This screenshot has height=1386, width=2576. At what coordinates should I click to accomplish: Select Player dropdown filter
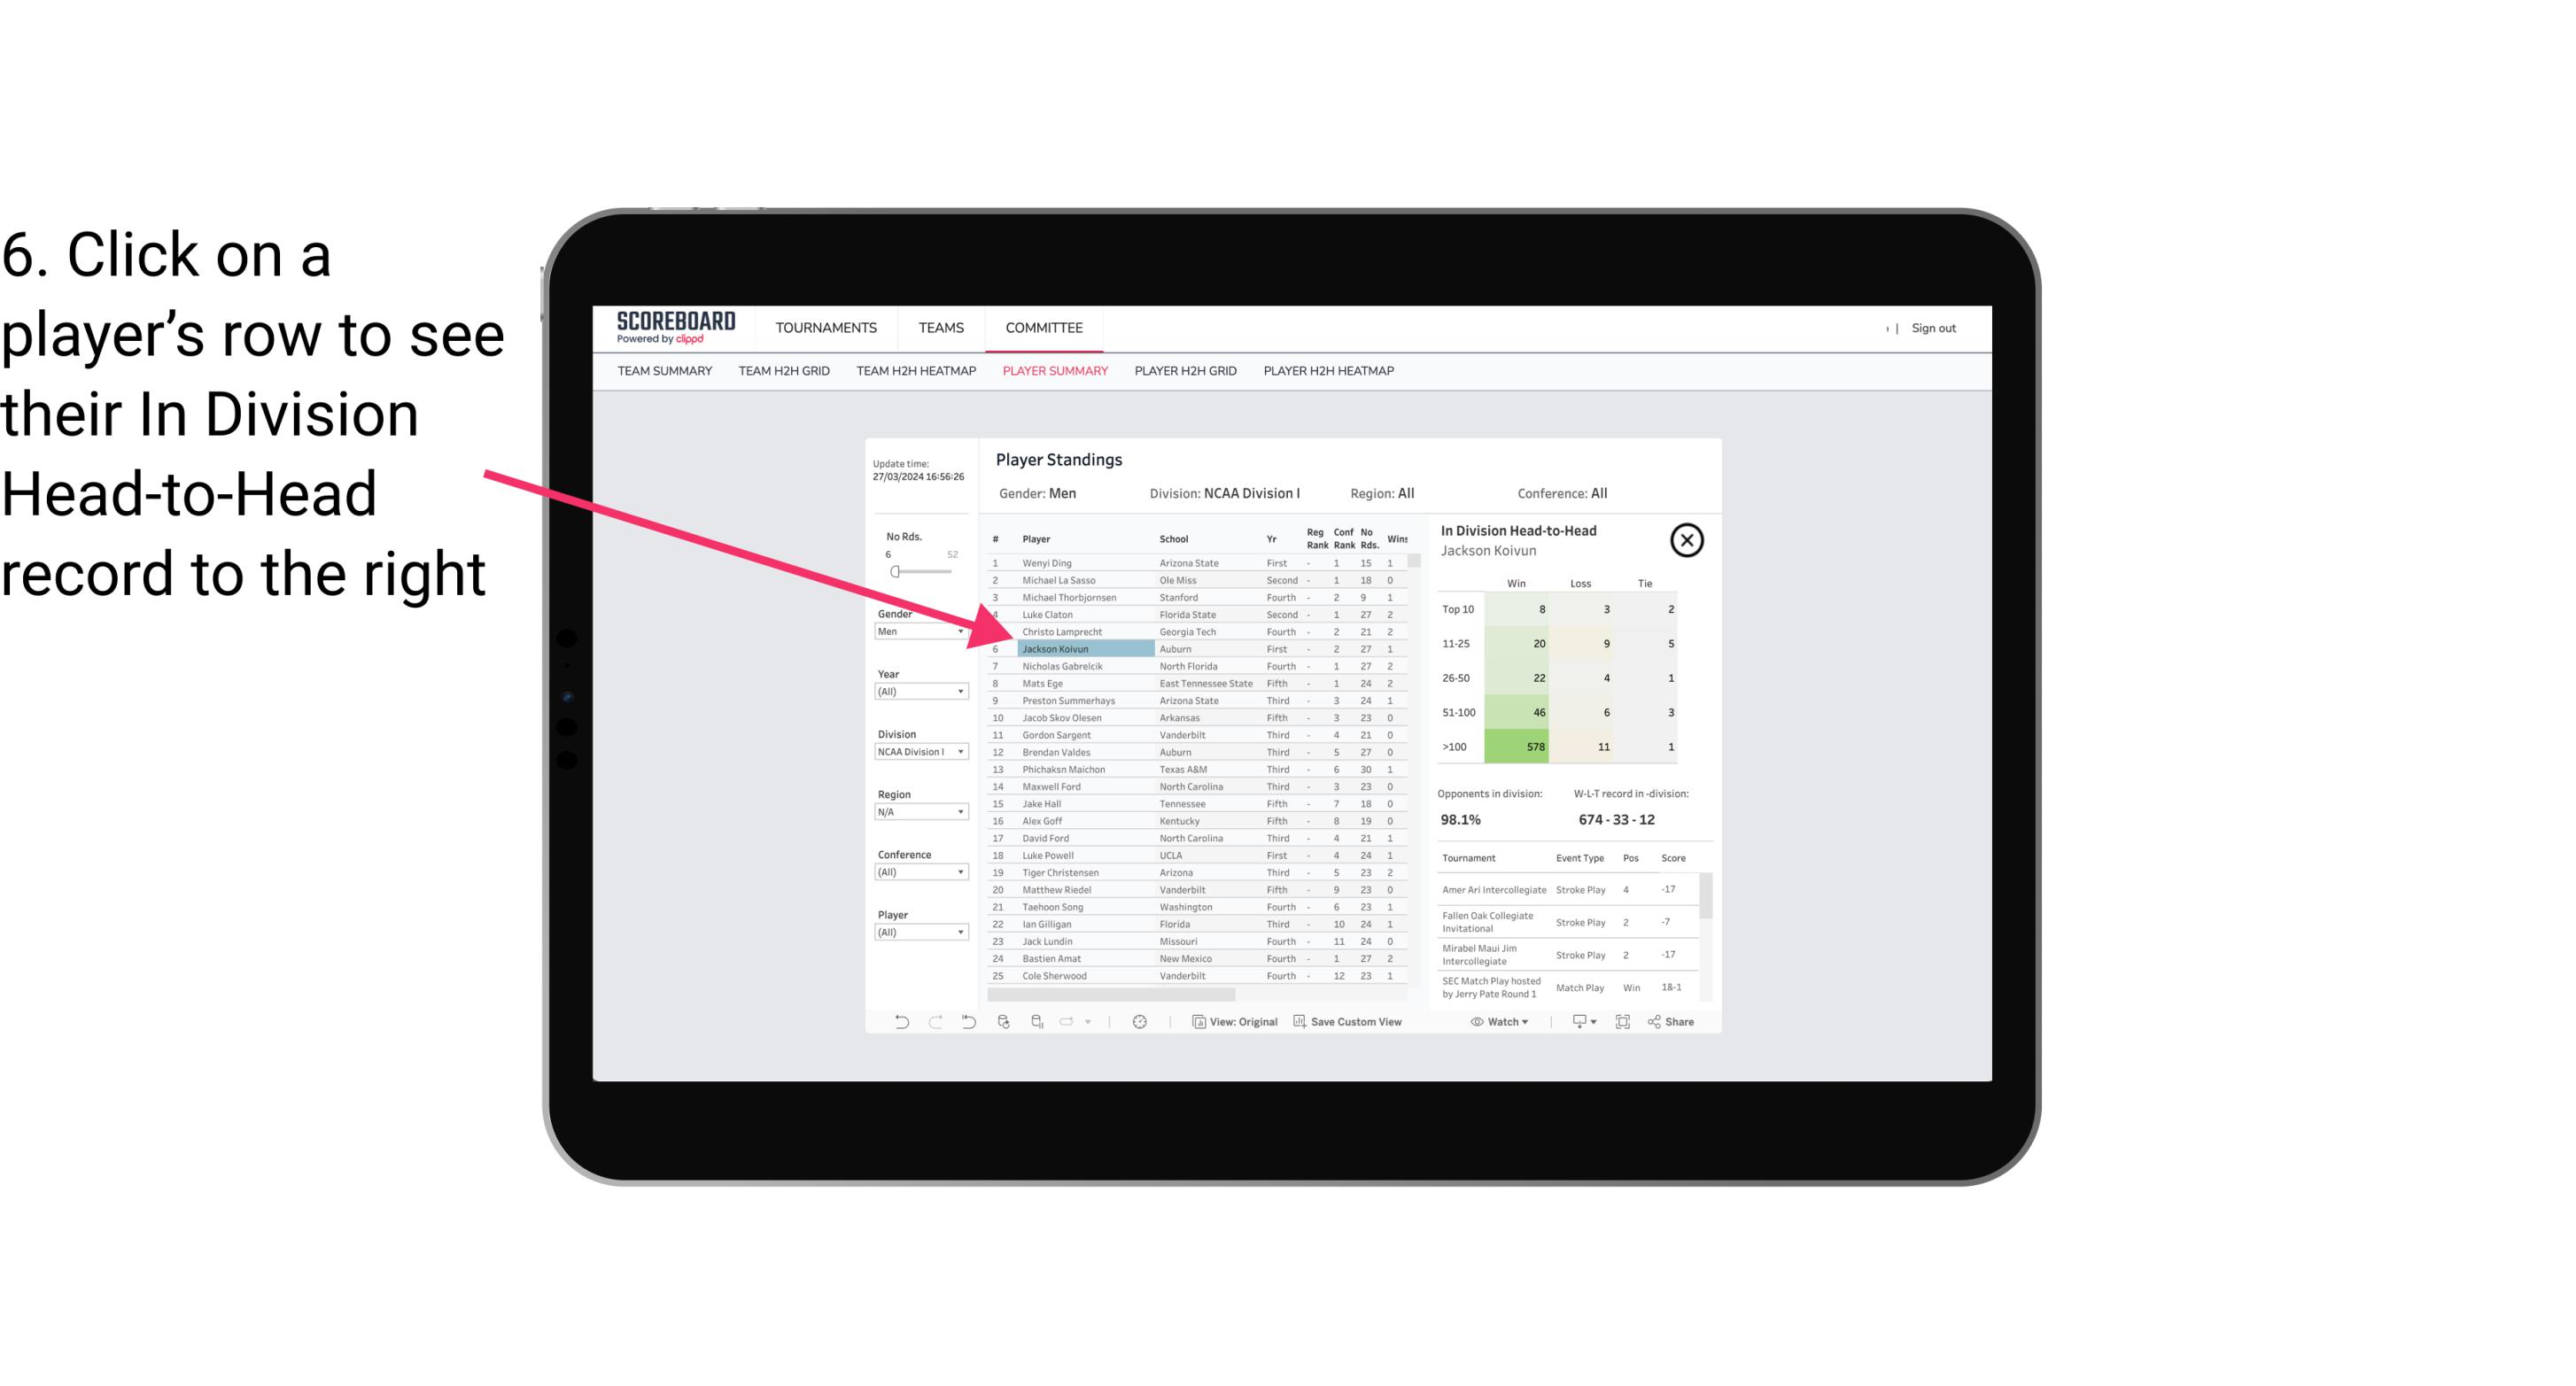coord(915,932)
